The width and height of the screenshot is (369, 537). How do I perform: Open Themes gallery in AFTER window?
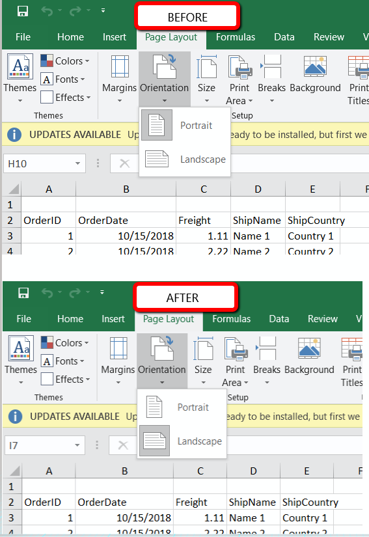pos(21,360)
